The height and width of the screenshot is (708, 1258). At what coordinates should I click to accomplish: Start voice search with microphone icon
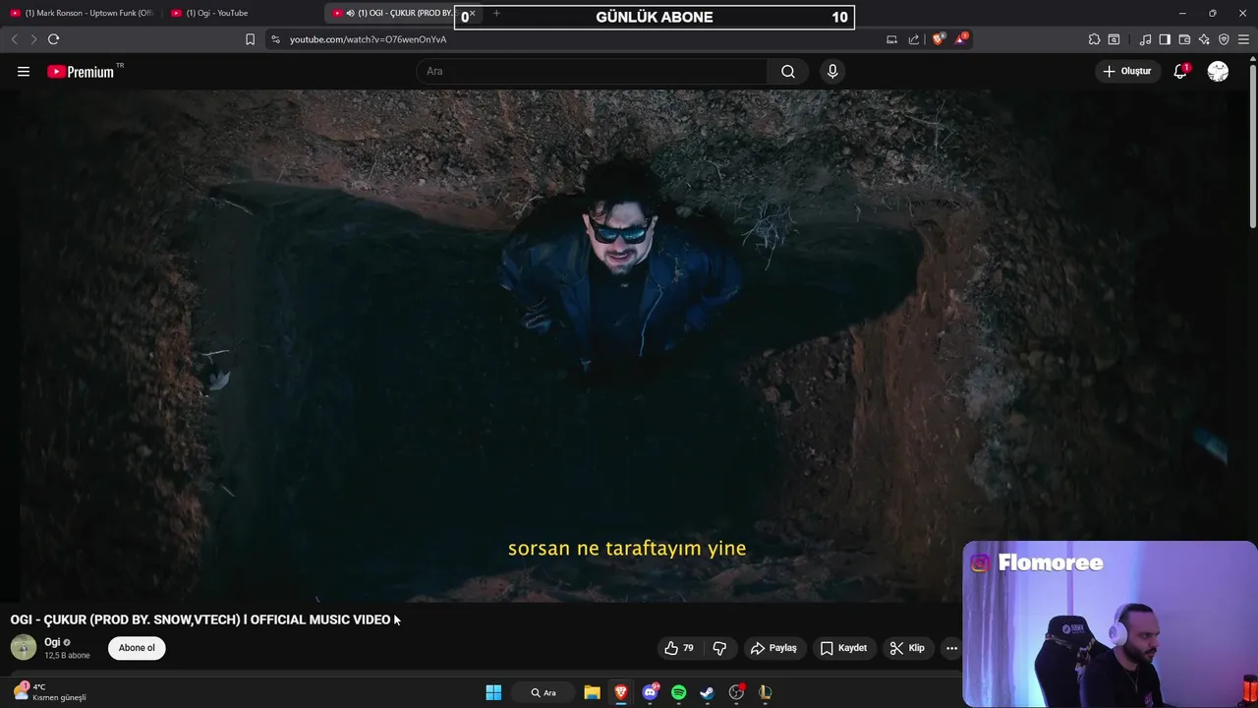(x=832, y=71)
